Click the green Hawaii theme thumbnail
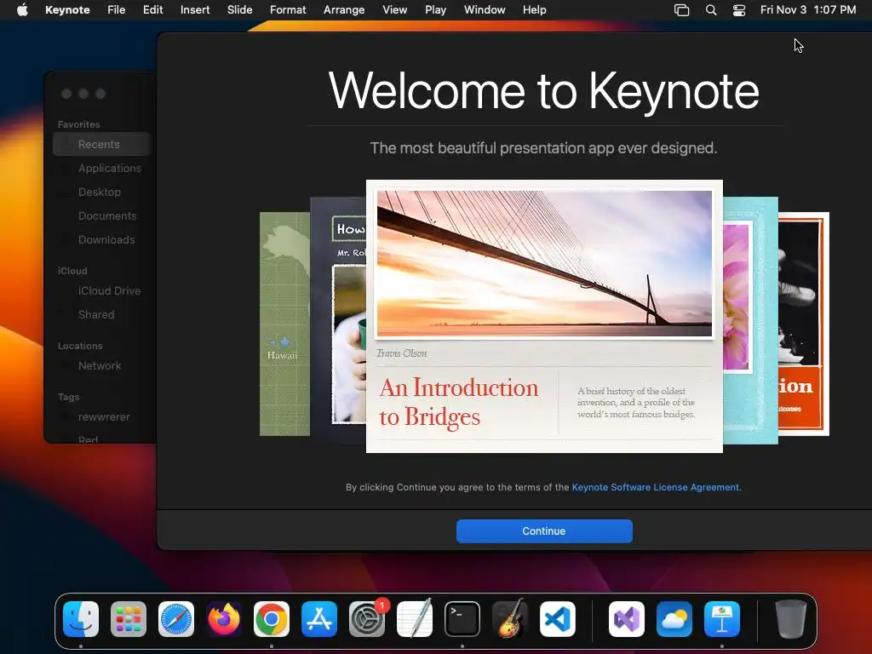The height and width of the screenshot is (654, 872). pos(284,324)
